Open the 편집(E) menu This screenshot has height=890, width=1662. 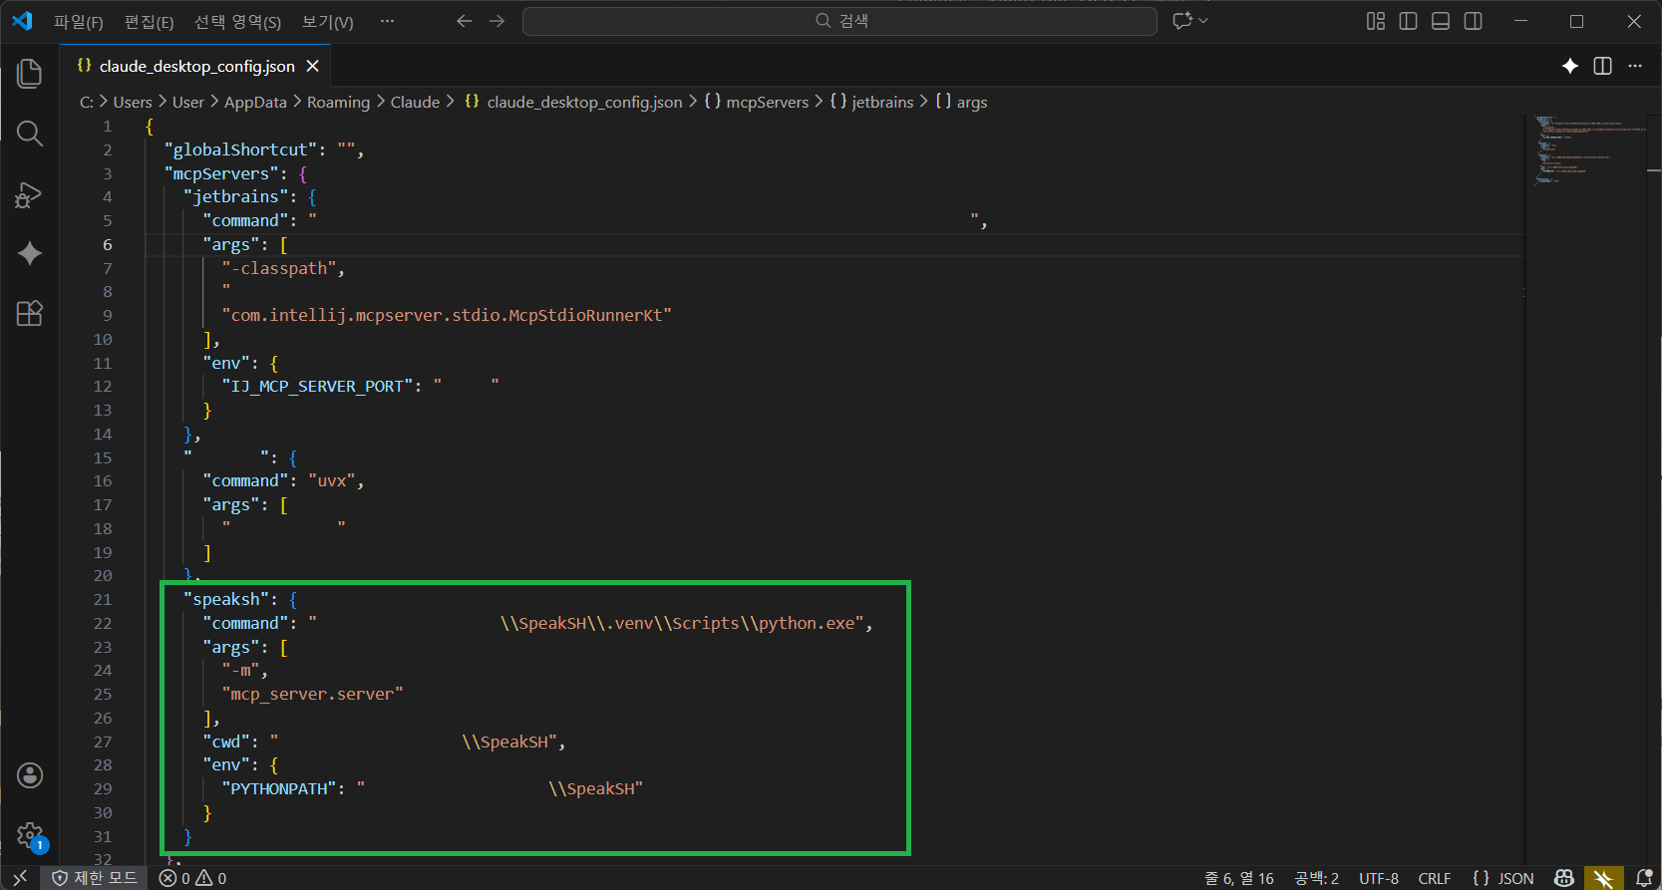[149, 22]
